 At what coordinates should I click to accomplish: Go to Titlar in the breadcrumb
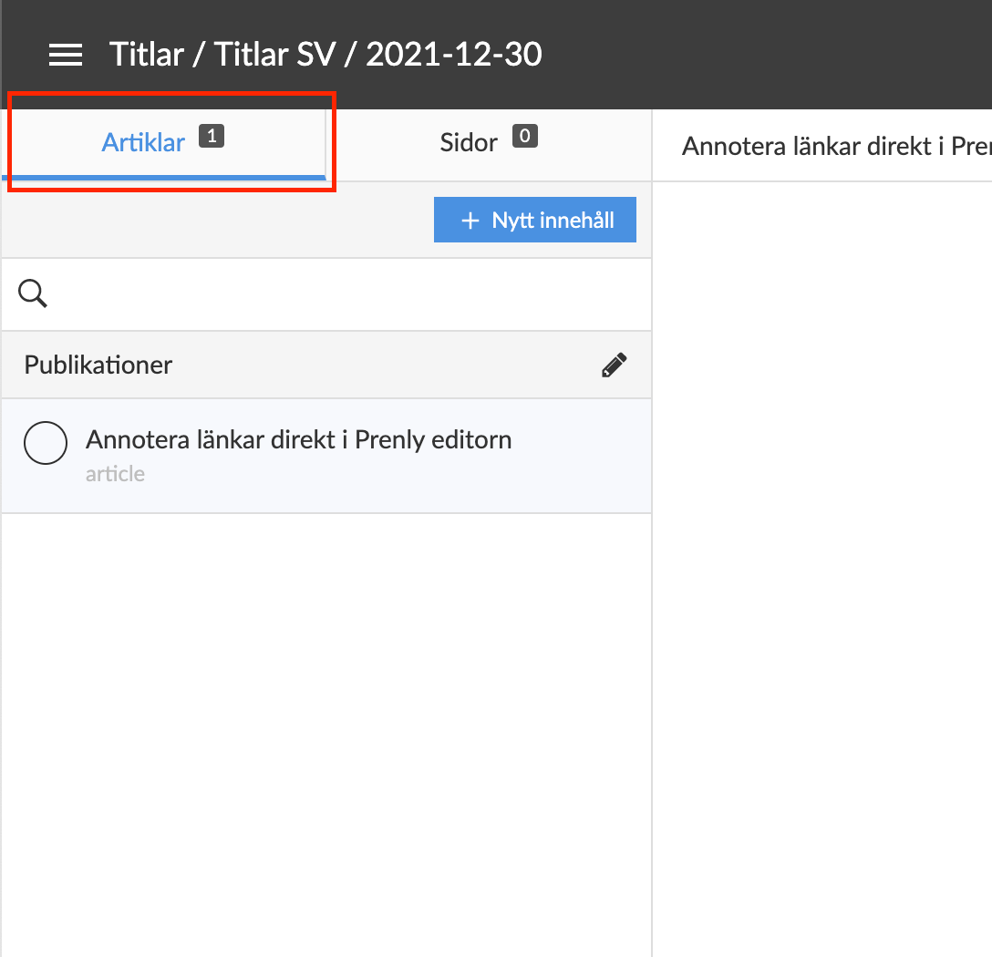(148, 55)
